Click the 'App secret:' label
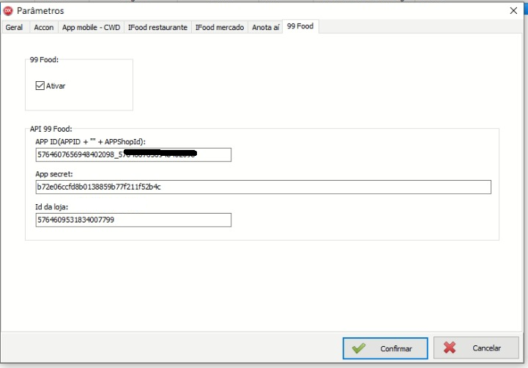The width and height of the screenshot is (528, 368). (x=54, y=174)
